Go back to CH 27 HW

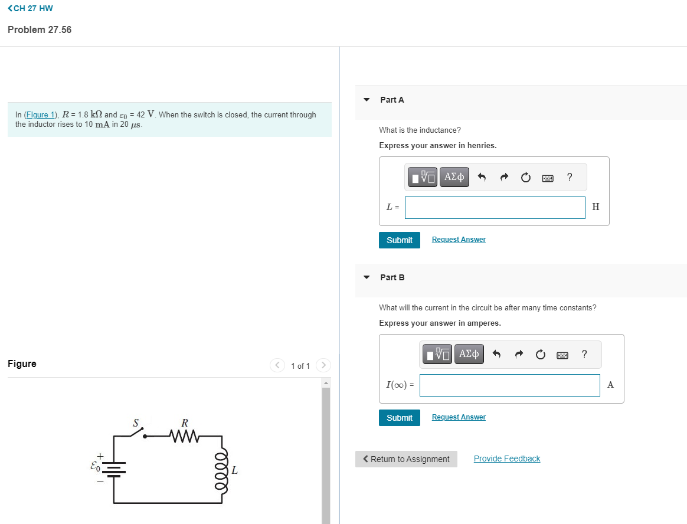29,8
